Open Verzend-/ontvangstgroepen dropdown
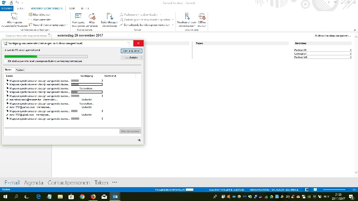This screenshot has height=201, width=358. click(48, 25)
